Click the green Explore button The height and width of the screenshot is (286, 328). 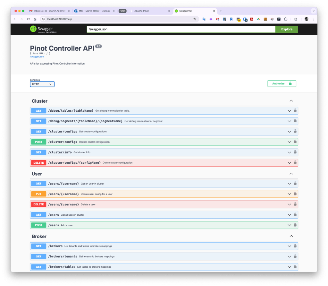287,29
